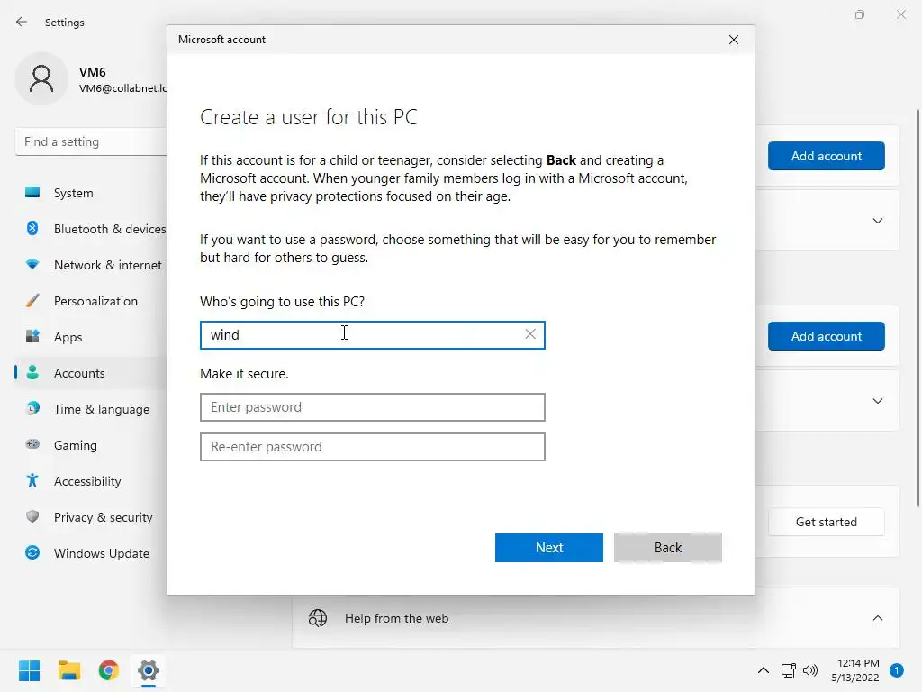The width and height of the screenshot is (922, 692).
Task: Click the Accounts person icon in sidebar
Action: click(32, 372)
